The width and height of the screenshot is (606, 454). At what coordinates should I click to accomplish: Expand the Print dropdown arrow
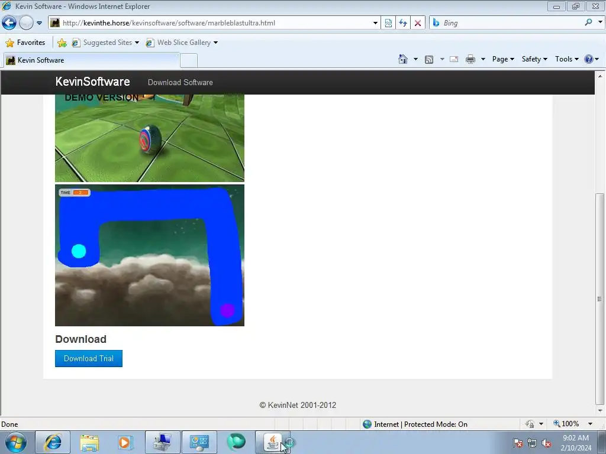click(x=483, y=59)
